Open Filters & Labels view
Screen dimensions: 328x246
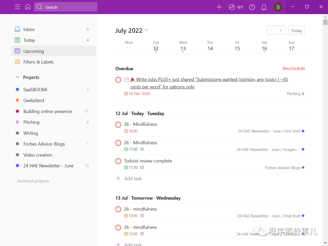tap(53, 62)
